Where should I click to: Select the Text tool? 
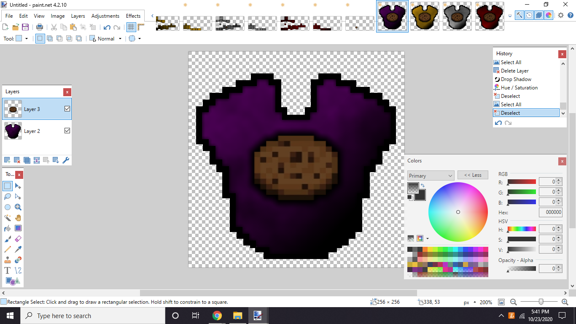(x=8, y=270)
